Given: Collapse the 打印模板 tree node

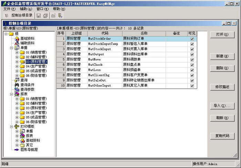Looking at the screenshot, I should (12, 126).
